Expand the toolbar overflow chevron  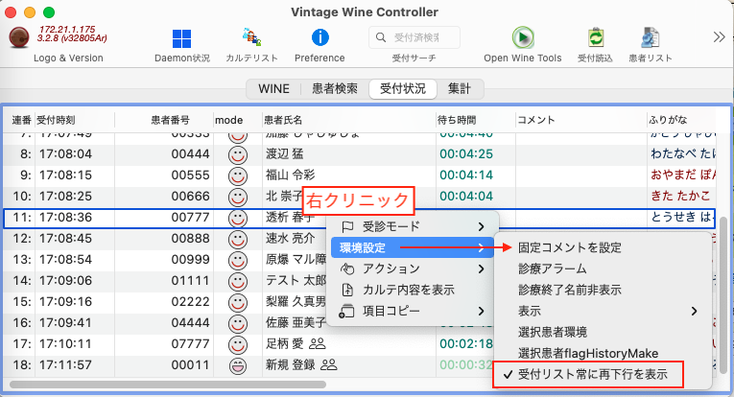(x=718, y=37)
